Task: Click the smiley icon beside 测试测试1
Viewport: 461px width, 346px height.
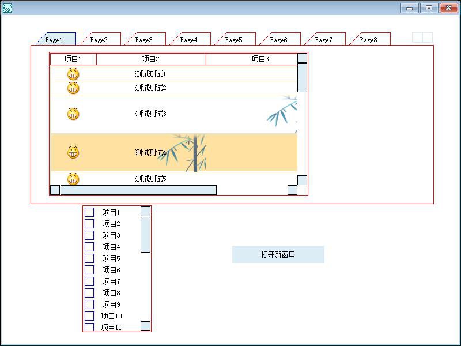Action: pos(73,74)
